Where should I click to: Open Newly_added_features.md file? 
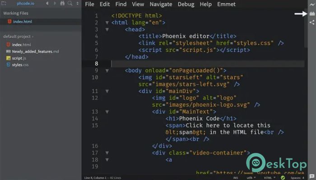click(x=36, y=51)
